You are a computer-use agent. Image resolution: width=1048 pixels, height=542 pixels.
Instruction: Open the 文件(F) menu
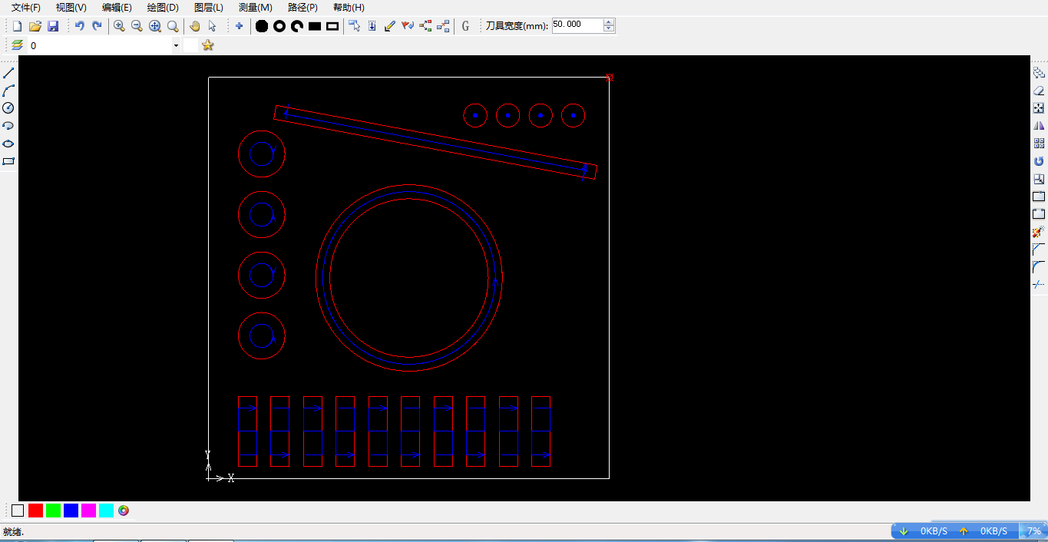[26, 7]
